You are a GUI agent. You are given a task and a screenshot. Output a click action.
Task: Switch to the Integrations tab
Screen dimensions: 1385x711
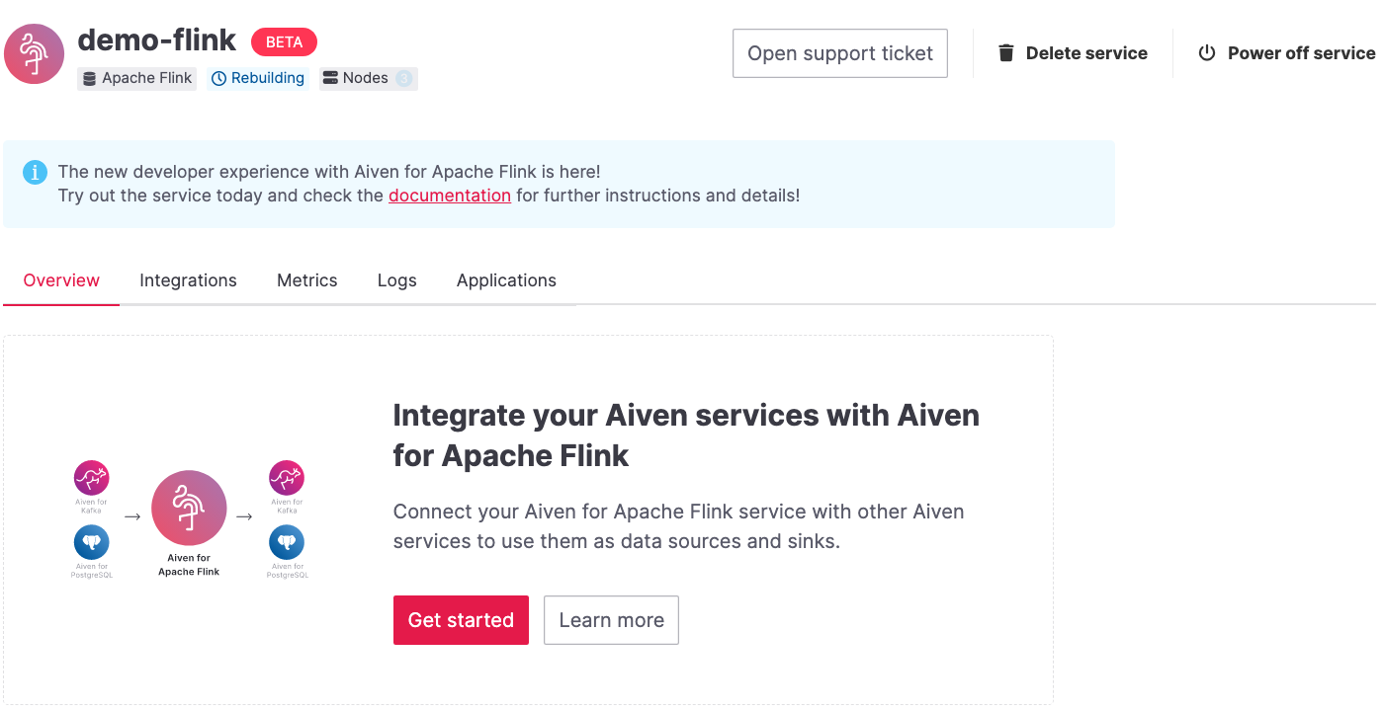point(188,280)
